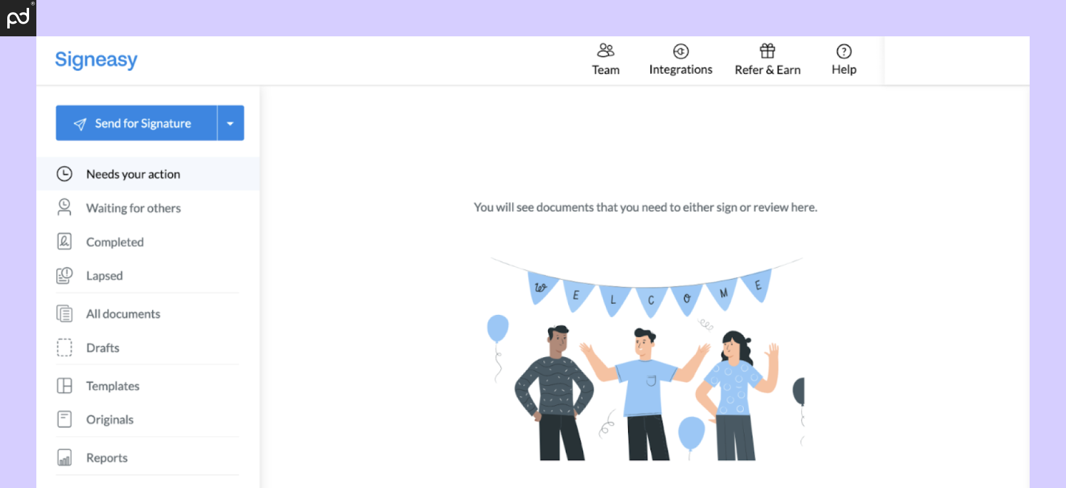1066x488 pixels.
Task: Expand the Send for Signature dropdown arrow
Action: (x=230, y=124)
